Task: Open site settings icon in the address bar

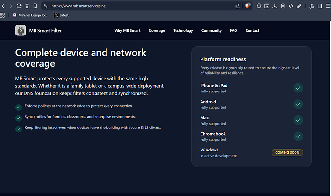Action: [46, 6]
